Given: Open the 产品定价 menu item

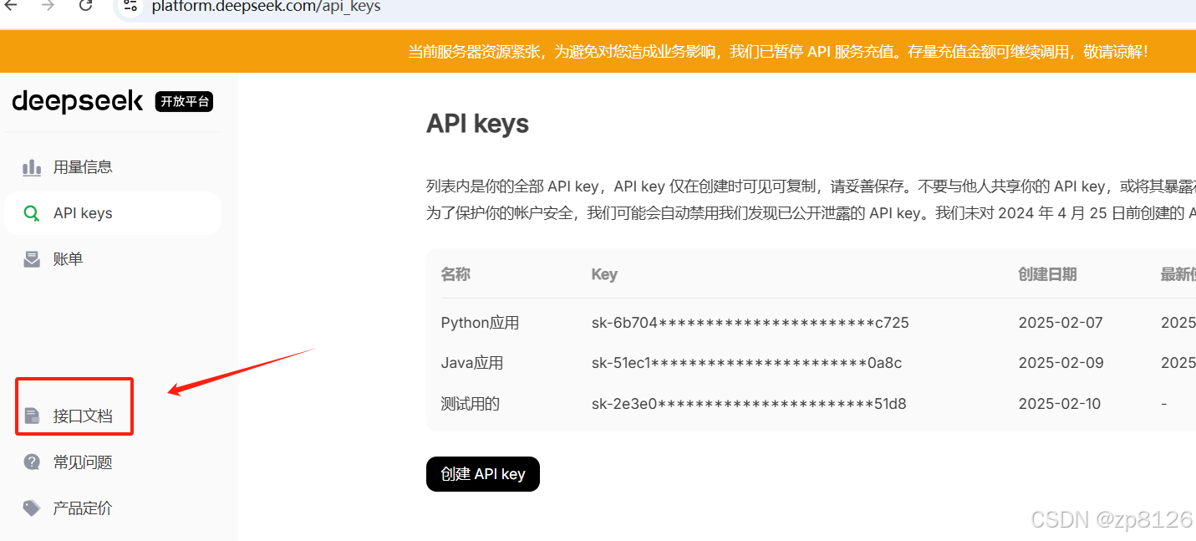Looking at the screenshot, I should click(83, 508).
